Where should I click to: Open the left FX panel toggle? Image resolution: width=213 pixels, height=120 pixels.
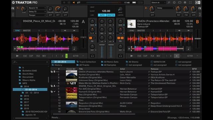point(13,8)
